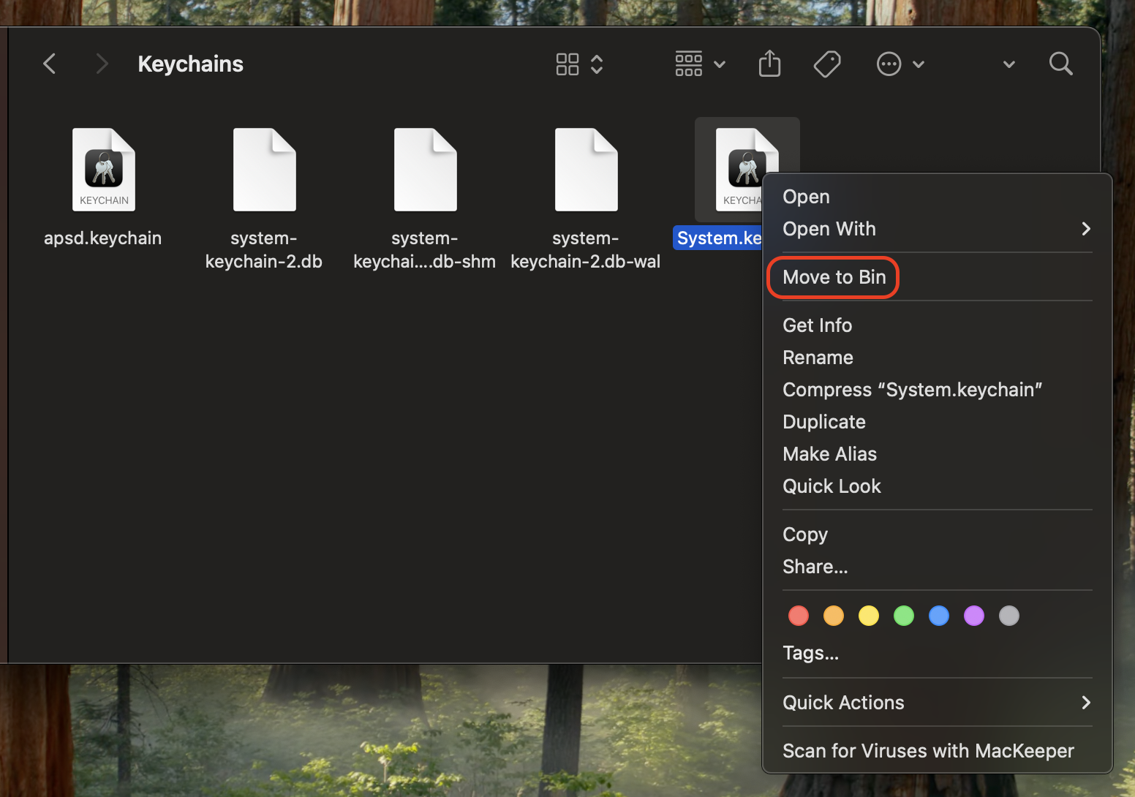Select Rename from the context menu
This screenshot has height=797, width=1135.
coord(818,358)
